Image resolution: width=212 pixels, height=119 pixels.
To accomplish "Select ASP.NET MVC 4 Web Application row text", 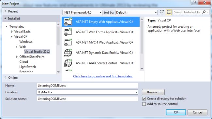I will click(x=98, y=42).
